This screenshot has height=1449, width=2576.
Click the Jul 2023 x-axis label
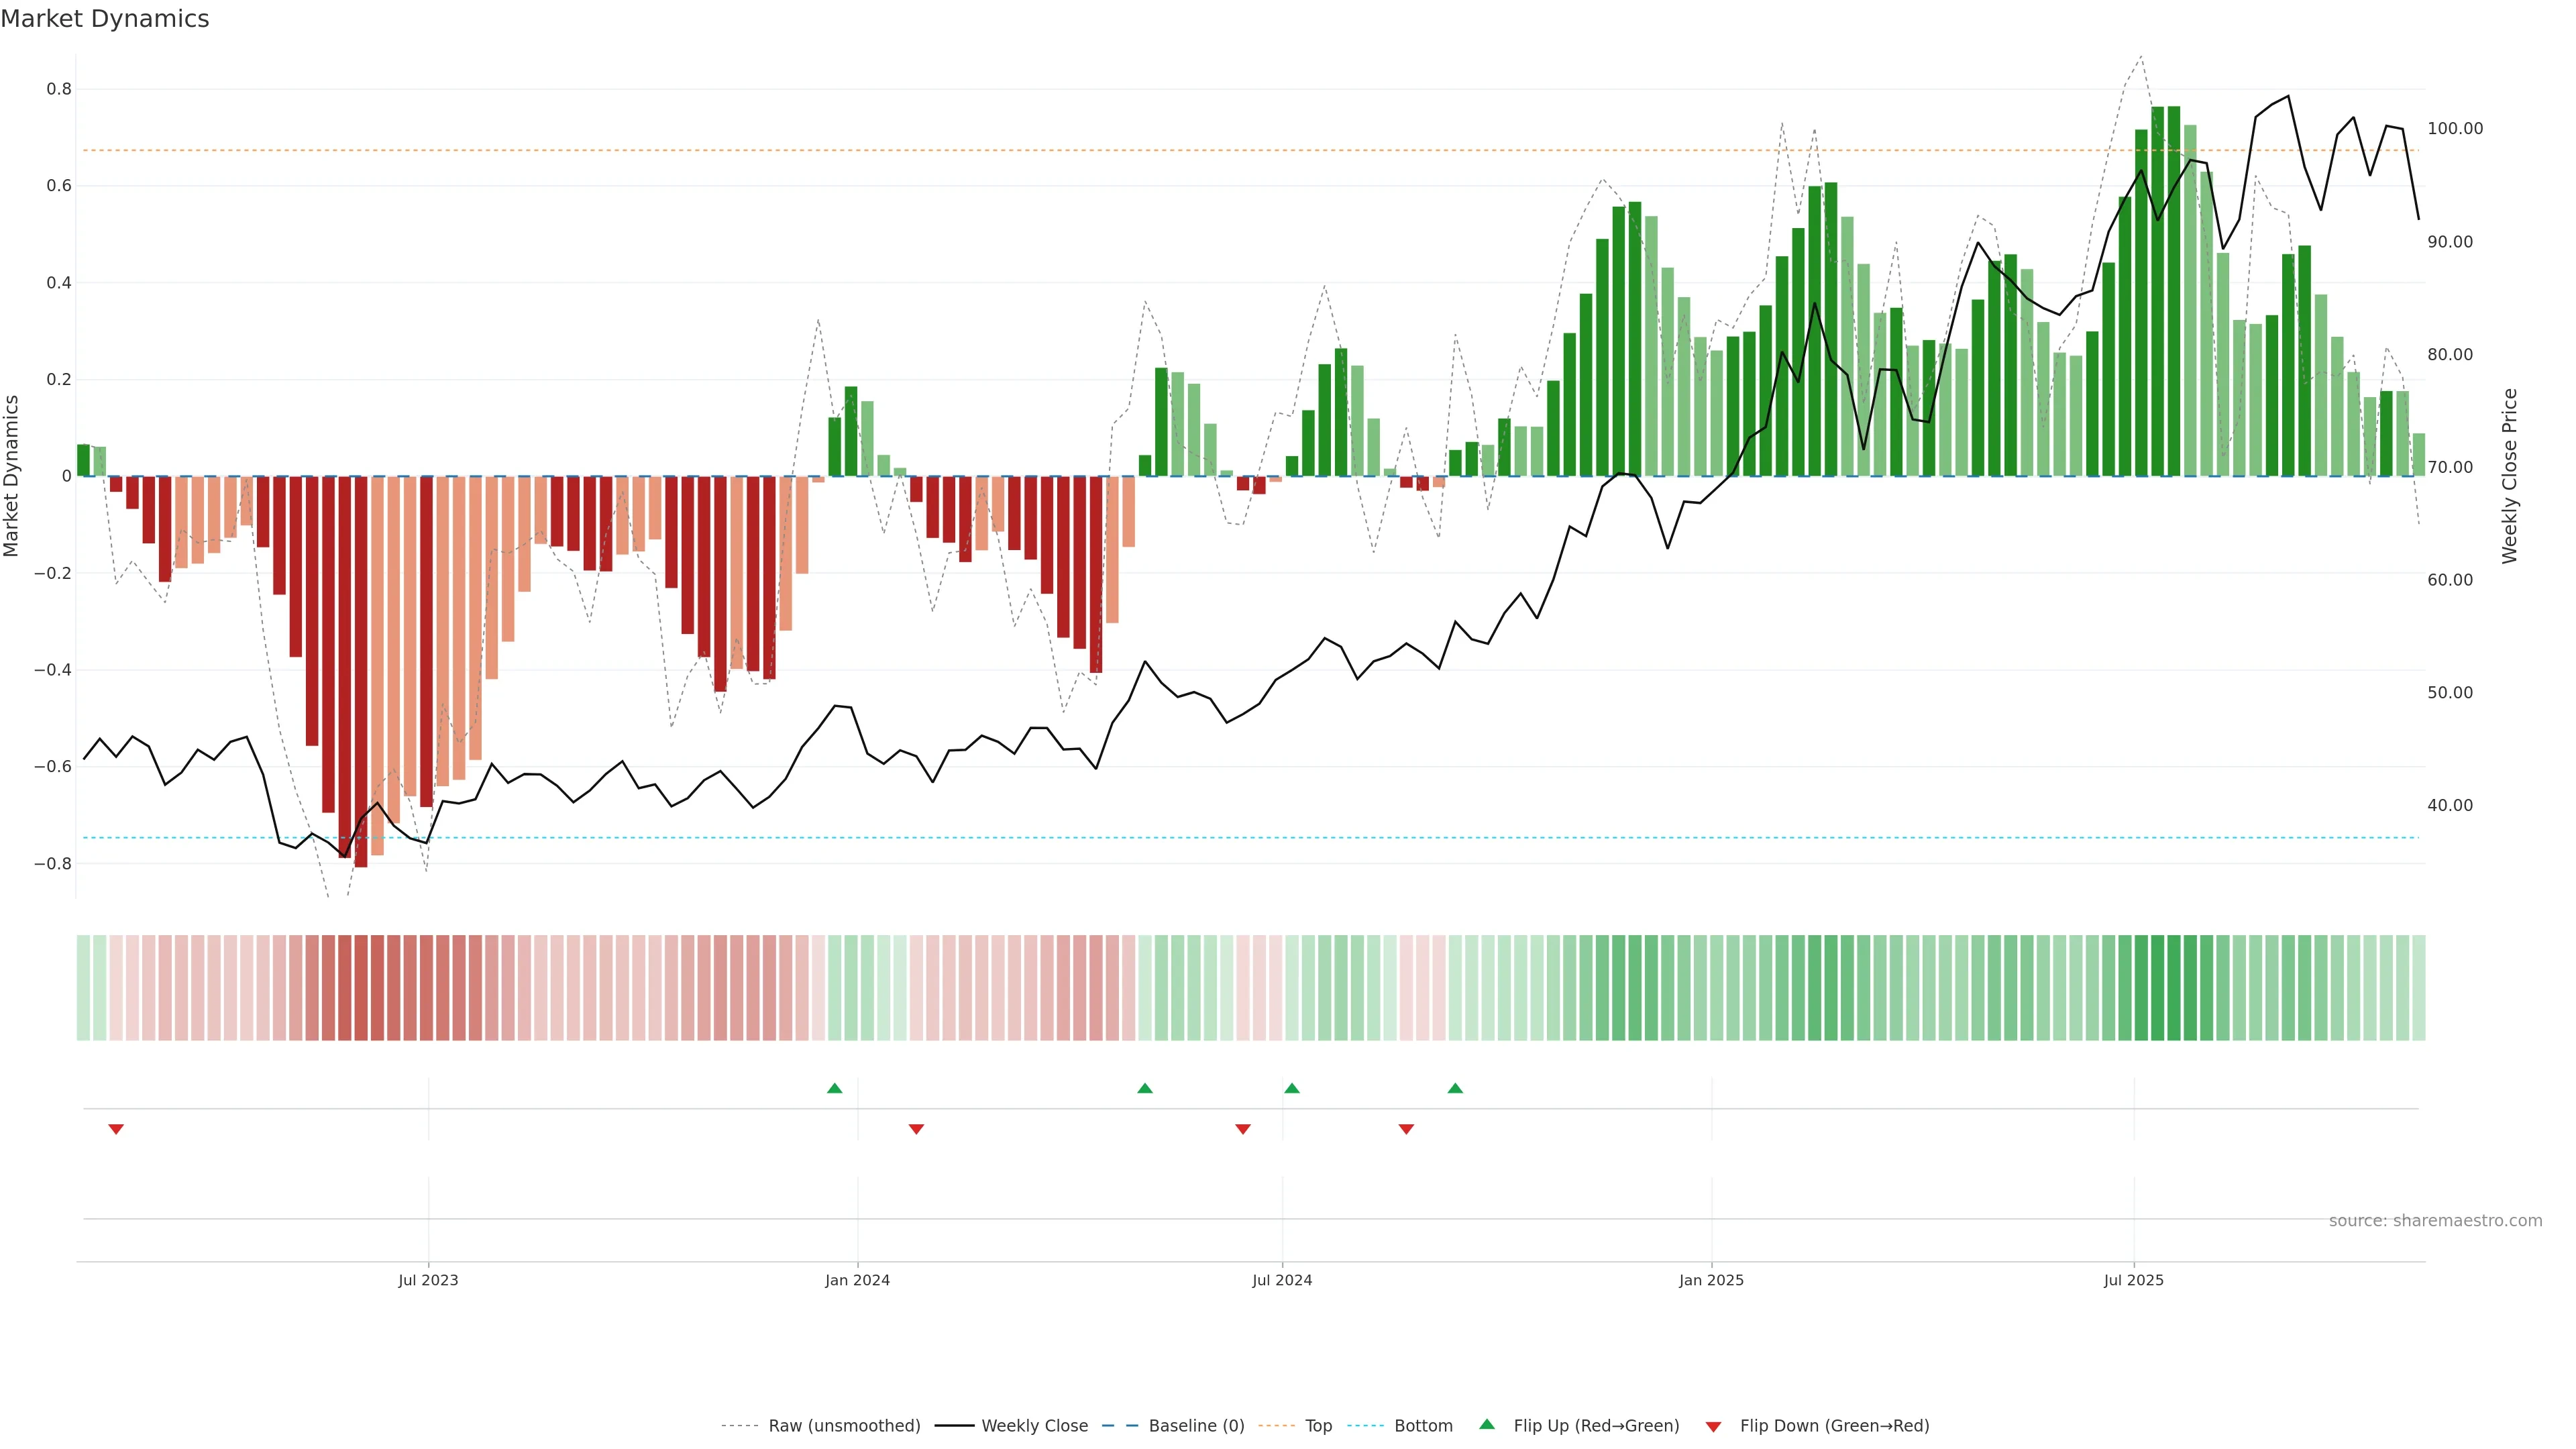click(x=428, y=1280)
